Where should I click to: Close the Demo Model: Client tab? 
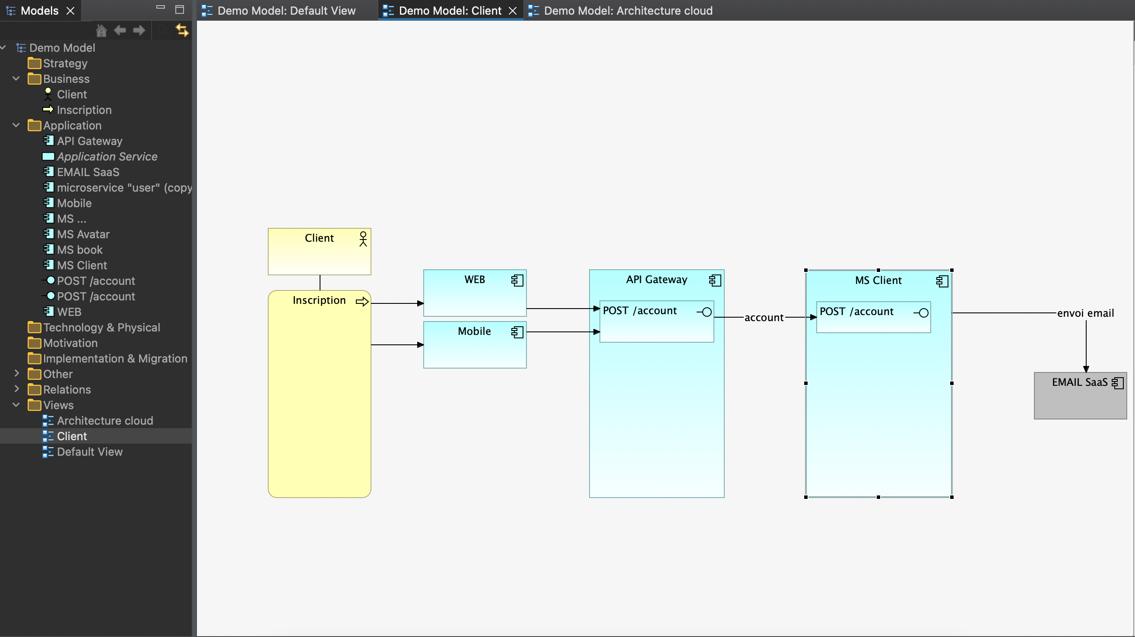tap(512, 10)
